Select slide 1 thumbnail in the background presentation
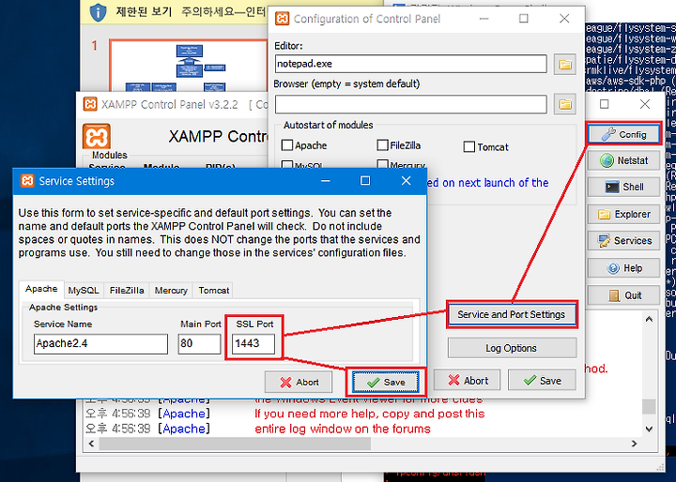676x482 pixels. pos(189,66)
